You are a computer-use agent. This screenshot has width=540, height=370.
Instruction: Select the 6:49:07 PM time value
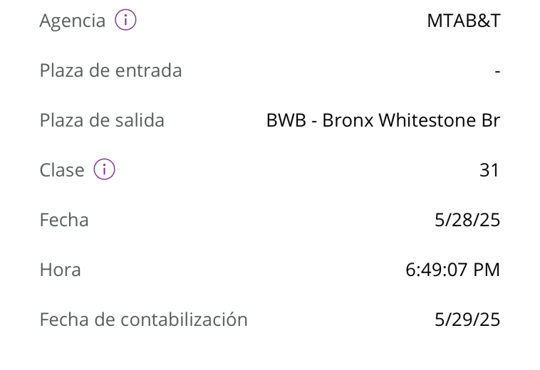tap(452, 270)
